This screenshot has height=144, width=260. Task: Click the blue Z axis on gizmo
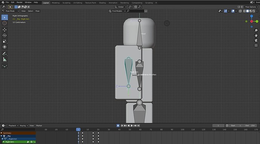(252, 16)
